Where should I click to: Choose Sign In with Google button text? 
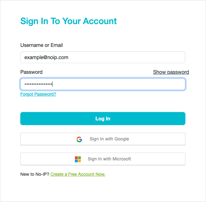(109, 139)
